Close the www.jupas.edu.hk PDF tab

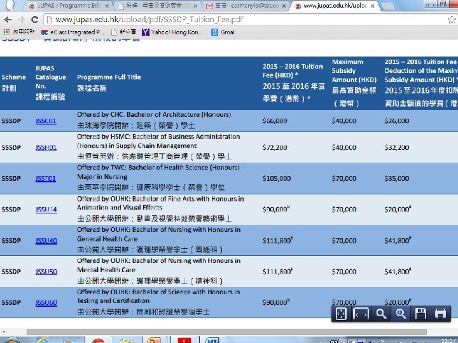[373, 6]
